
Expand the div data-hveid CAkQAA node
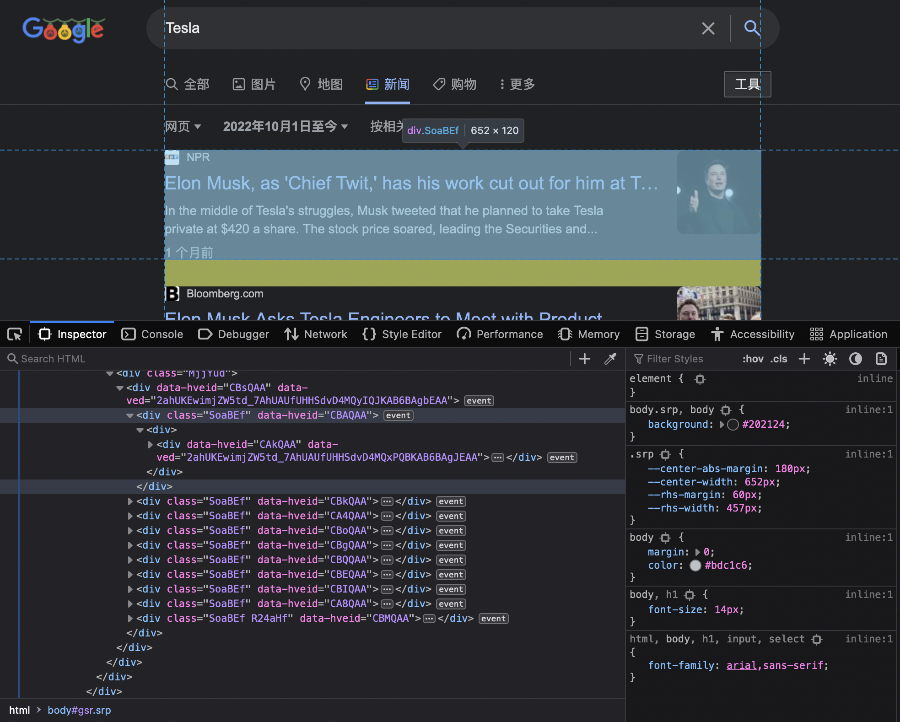point(150,445)
